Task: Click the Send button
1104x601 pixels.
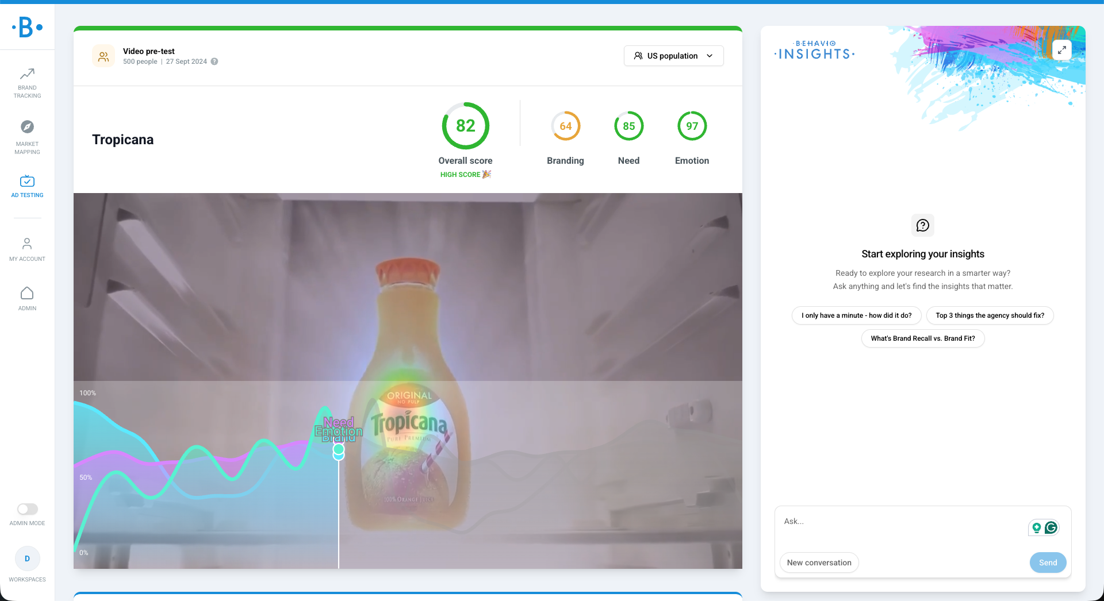Action: pos(1048,563)
